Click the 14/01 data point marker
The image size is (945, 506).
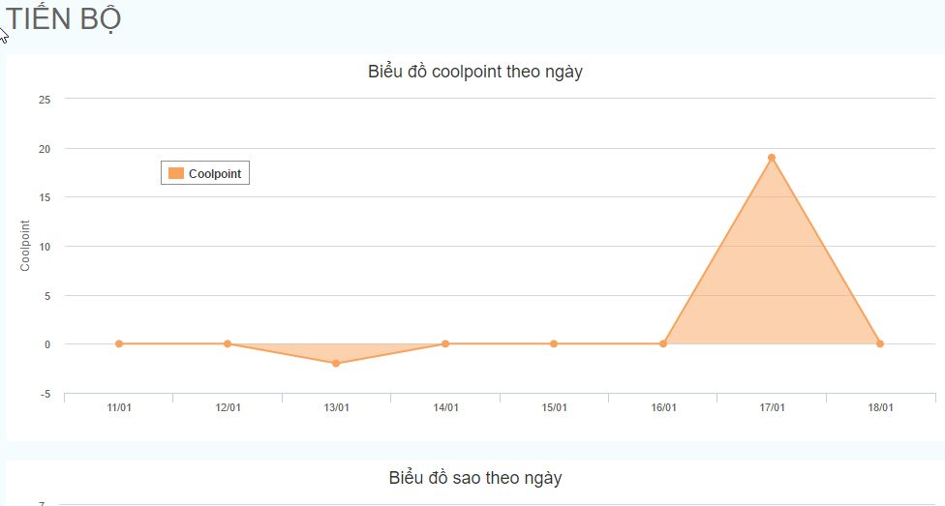445,344
